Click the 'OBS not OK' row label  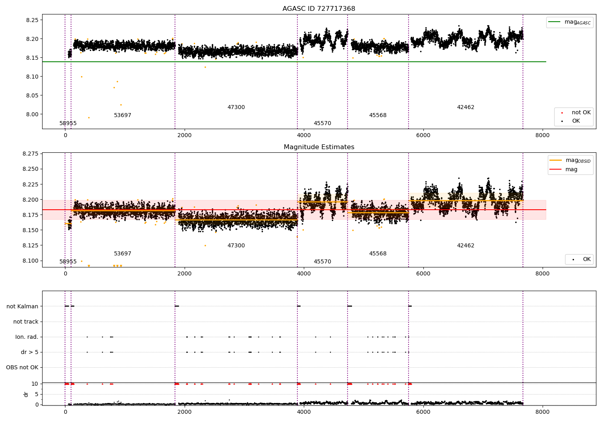click(22, 367)
